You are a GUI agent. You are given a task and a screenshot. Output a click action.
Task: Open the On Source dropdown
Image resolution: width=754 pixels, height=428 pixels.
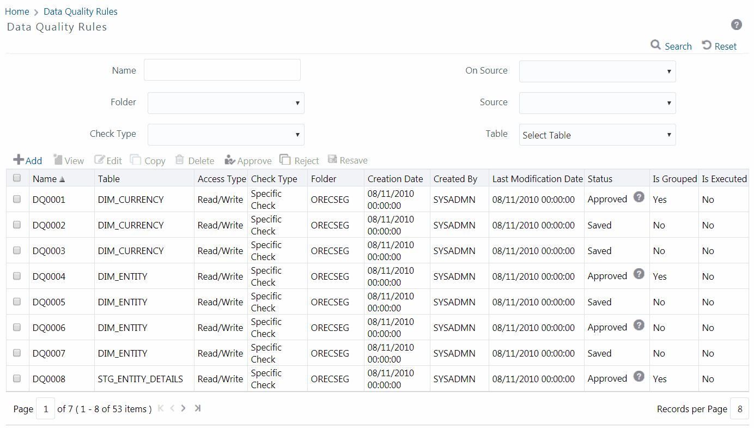pyautogui.click(x=598, y=71)
